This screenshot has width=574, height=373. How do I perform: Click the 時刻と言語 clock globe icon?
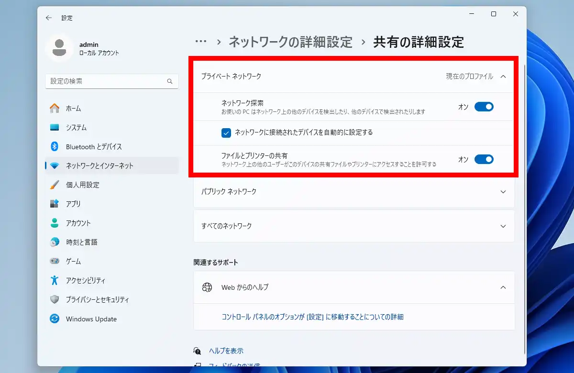click(x=55, y=242)
